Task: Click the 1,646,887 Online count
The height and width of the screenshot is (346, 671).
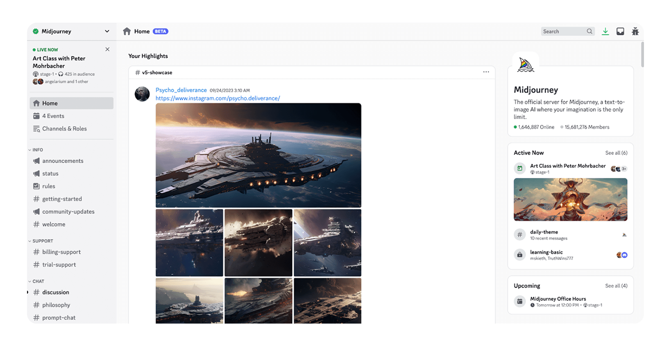Action: [534, 127]
